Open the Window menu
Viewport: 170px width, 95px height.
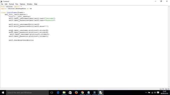point(29,4)
